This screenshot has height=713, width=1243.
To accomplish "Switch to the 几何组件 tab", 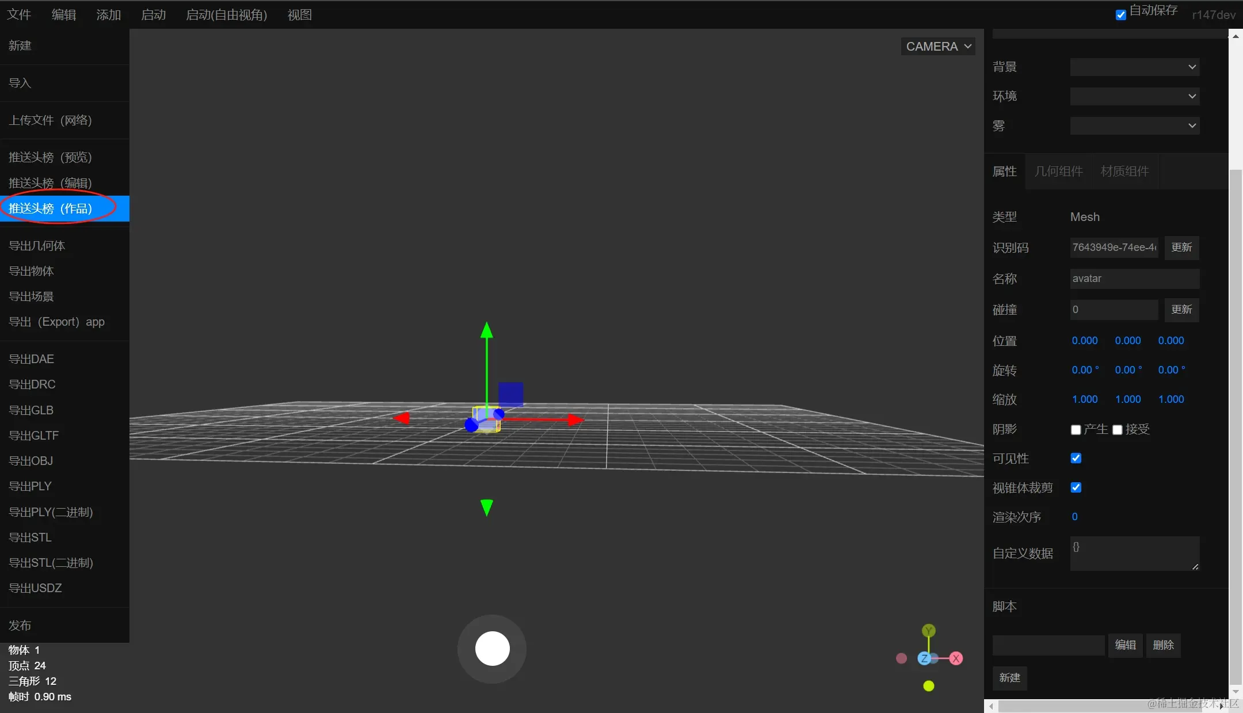I will tap(1058, 171).
